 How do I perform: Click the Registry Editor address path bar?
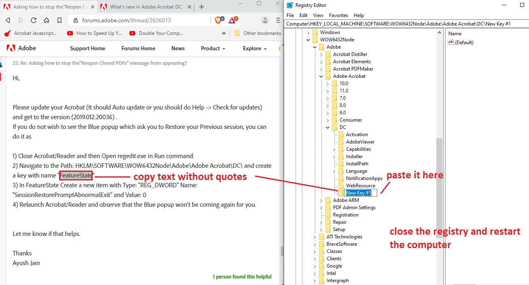(406, 24)
